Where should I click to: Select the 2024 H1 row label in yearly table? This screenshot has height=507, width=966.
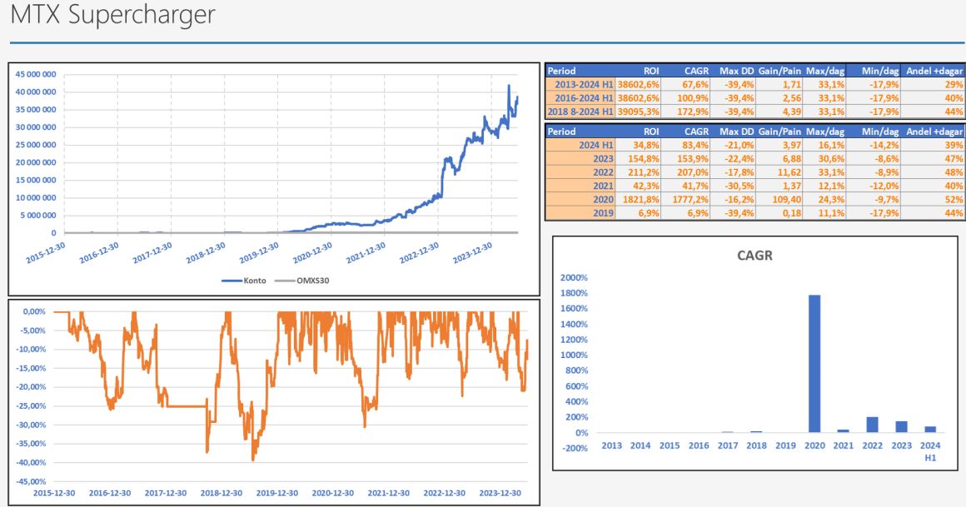coord(595,145)
